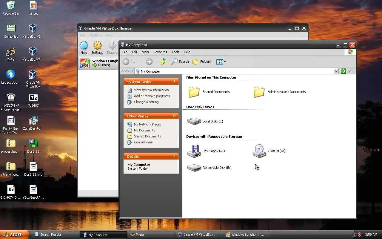Viewport: 382px width, 239px height.
Task: Collapse the Other Places panel
Action: point(174,116)
